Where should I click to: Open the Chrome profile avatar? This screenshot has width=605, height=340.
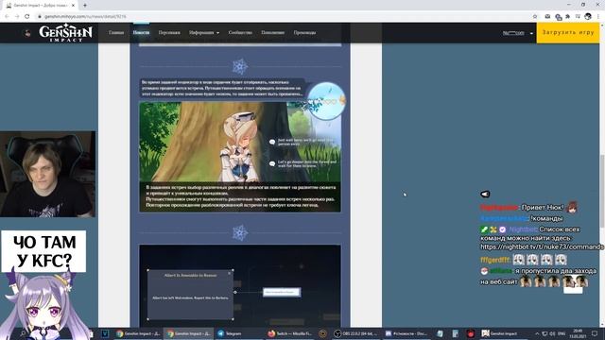pos(588,16)
